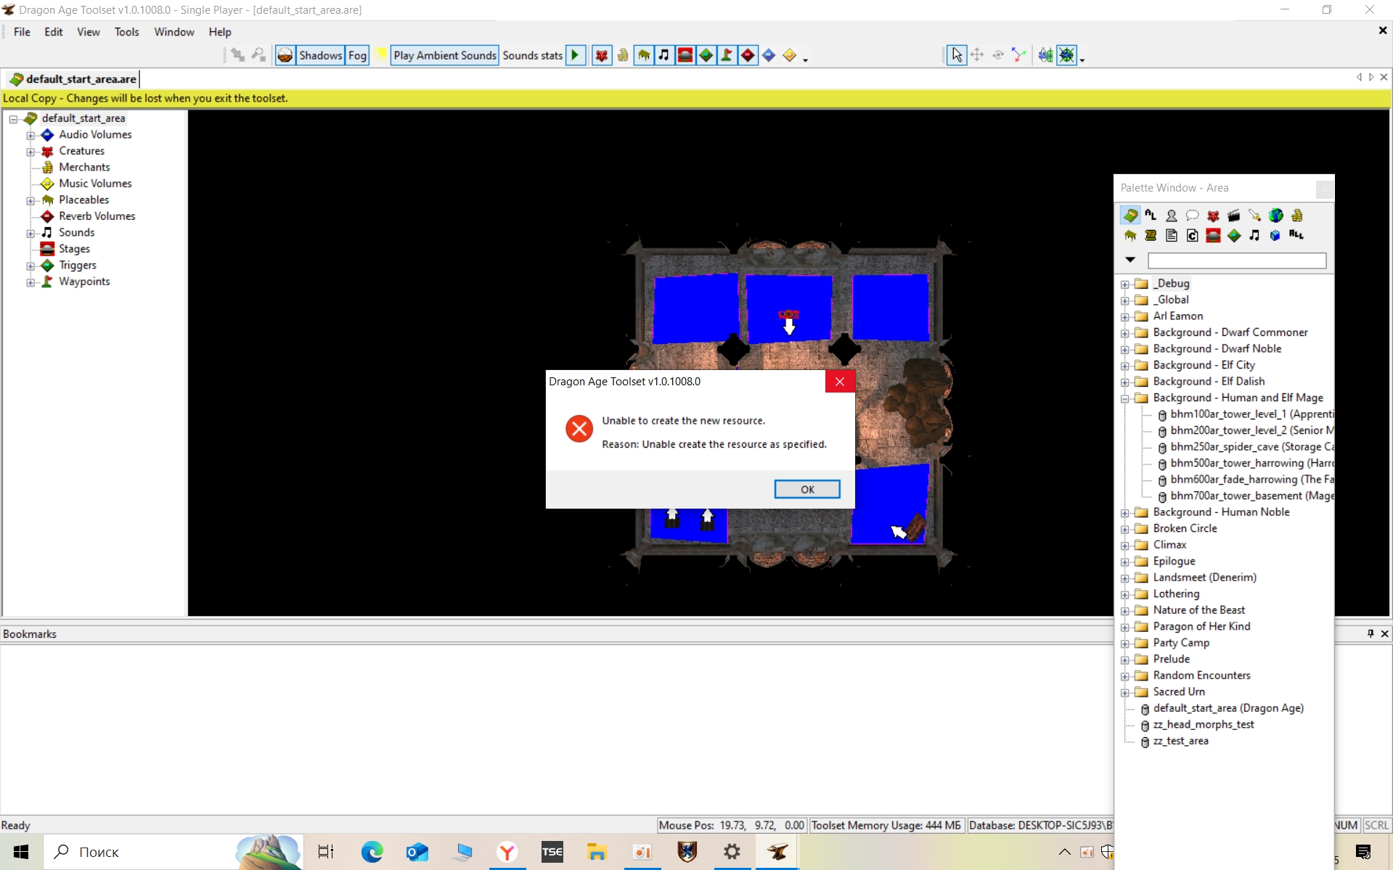This screenshot has width=1393, height=870.
Task: Open the placeable table palette type in Palette Window
Action: [x=1130, y=235]
